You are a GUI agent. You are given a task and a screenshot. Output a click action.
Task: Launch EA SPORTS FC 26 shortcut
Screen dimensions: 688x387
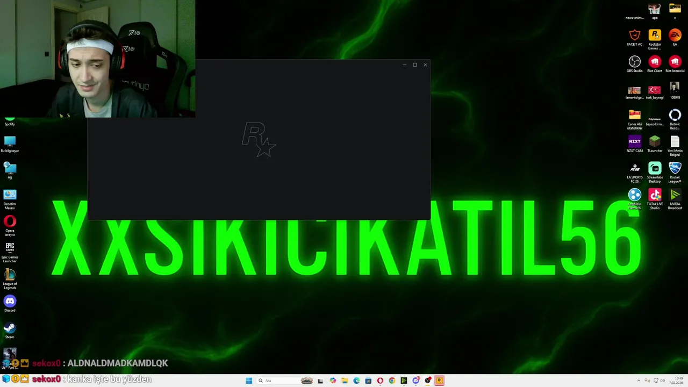(x=635, y=173)
